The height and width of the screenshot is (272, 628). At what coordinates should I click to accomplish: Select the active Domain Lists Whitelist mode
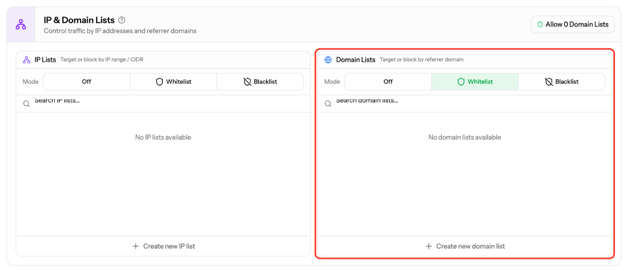(x=475, y=82)
